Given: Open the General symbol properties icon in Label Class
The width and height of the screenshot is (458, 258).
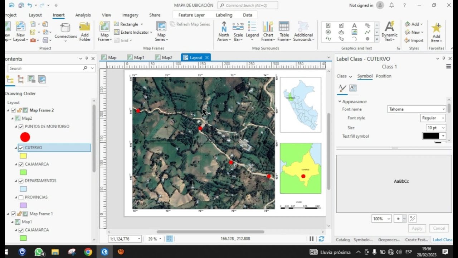Looking at the screenshot, I should pos(342,88).
